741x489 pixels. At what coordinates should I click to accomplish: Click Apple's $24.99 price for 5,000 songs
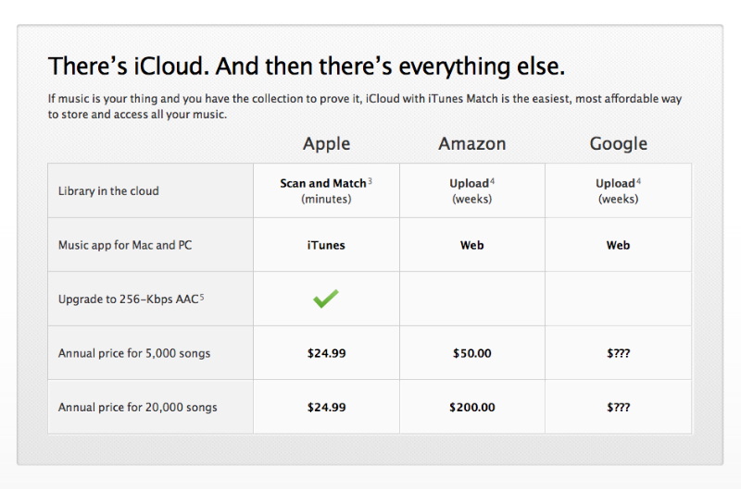coord(326,353)
